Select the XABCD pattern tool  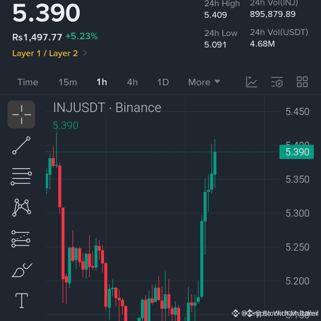tap(21, 207)
